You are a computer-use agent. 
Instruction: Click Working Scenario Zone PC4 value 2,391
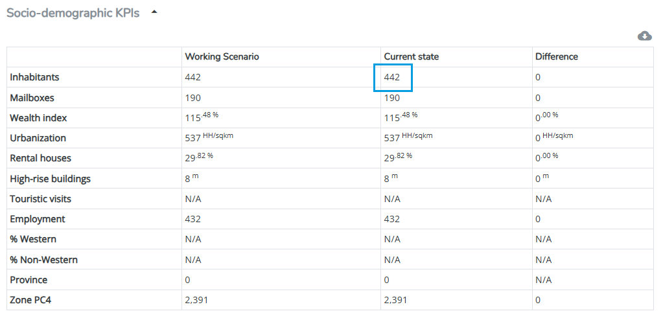[x=196, y=300]
